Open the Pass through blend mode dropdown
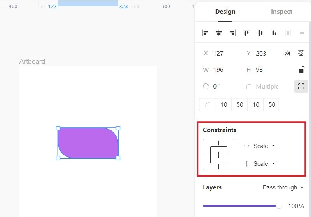Image resolution: width=311 pixels, height=217 pixels. (x=283, y=187)
